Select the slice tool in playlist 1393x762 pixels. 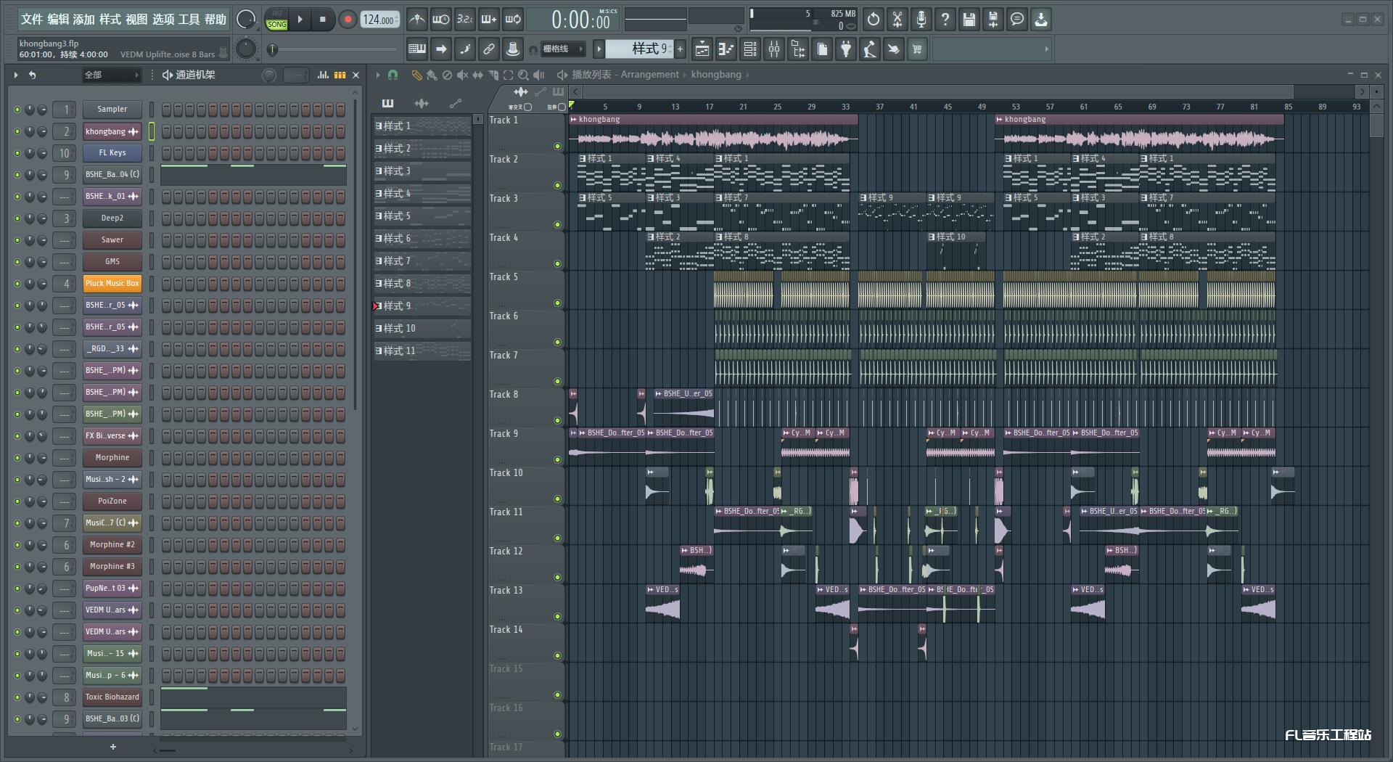(493, 75)
